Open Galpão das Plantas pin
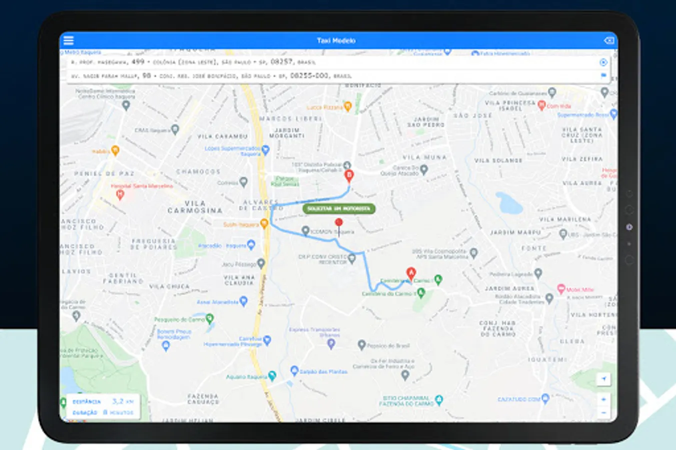Viewport: 676px width, 450px height. click(295, 371)
